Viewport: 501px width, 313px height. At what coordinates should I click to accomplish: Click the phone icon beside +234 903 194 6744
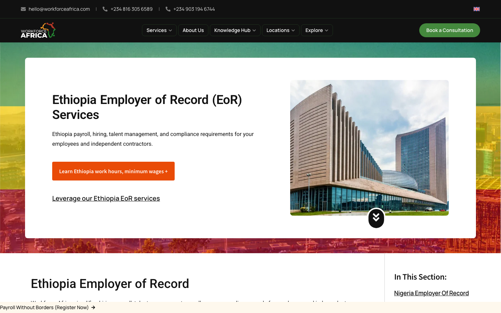pyautogui.click(x=168, y=9)
